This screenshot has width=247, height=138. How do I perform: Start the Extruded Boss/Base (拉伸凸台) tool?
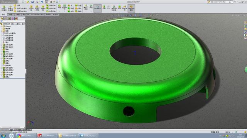[x=4, y=8]
